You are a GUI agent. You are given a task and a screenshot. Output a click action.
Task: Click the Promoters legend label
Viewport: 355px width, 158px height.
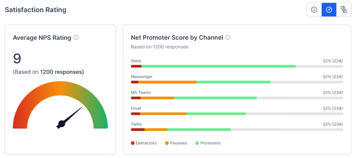[x=210, y=143]
